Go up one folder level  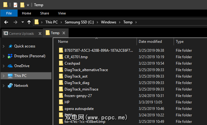click(x=29, y=22)
